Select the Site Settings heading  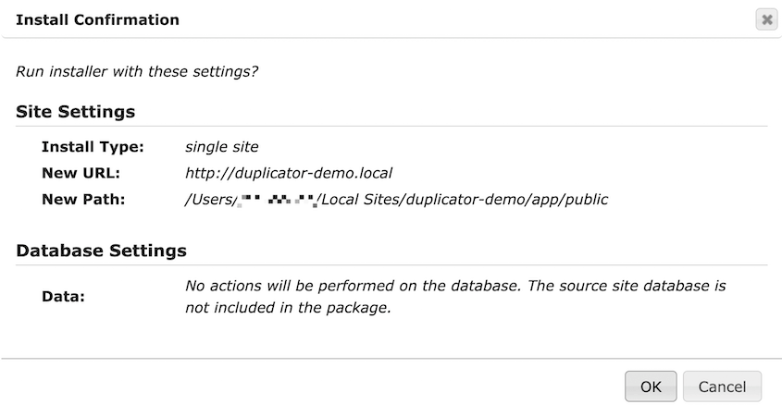coord(75,111)
